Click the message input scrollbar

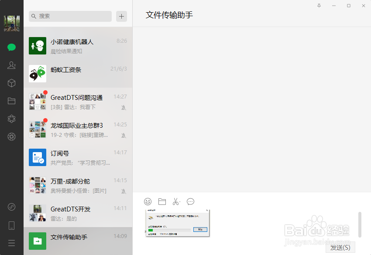click(x=360, y=224)
